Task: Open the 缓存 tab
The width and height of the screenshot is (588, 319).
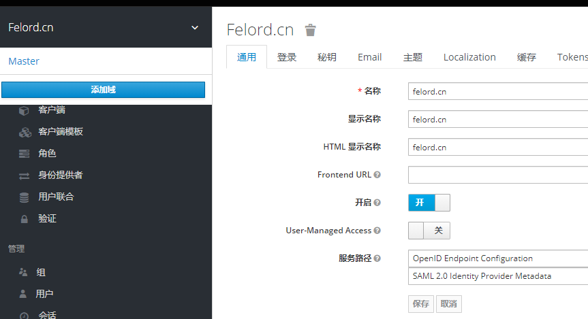Action: pos(526,57)
